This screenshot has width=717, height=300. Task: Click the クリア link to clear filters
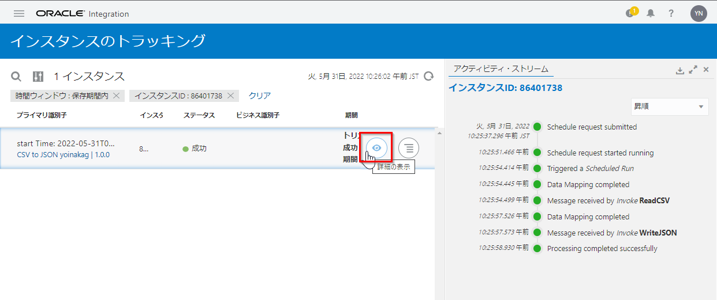[x=259, y=96]
